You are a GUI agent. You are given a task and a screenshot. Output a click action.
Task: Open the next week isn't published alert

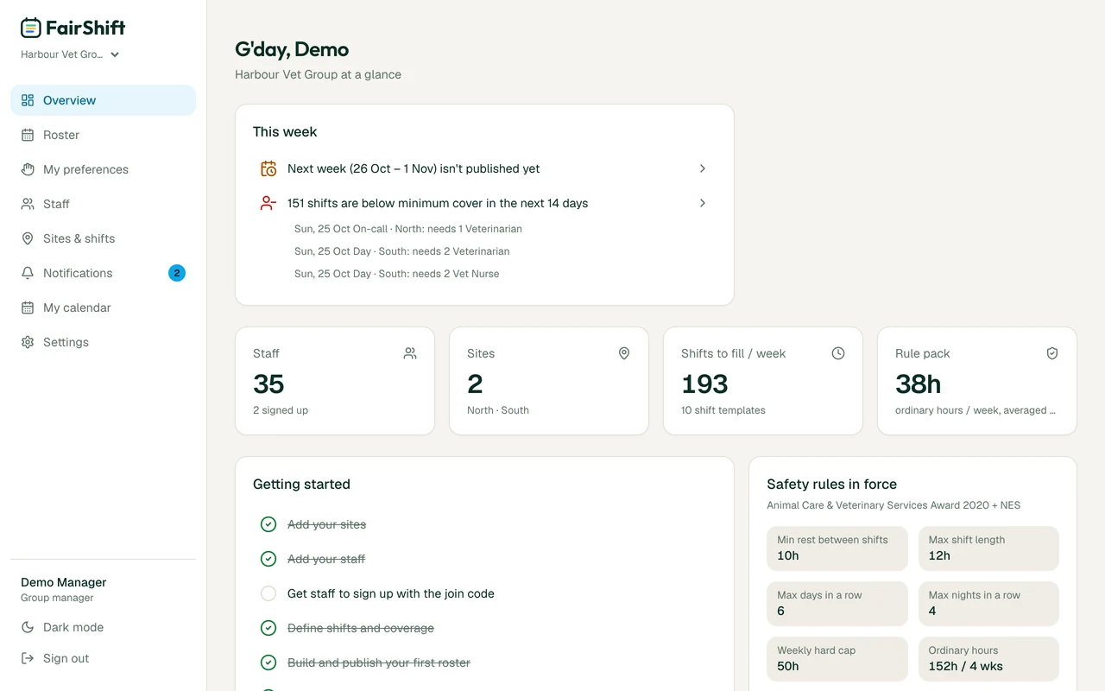point(484,168)
